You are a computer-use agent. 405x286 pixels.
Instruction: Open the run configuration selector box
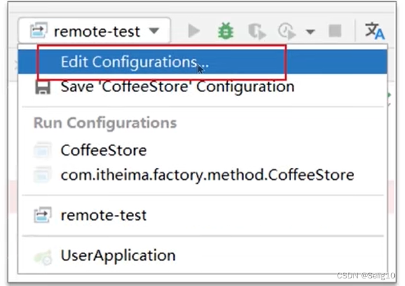94,31
